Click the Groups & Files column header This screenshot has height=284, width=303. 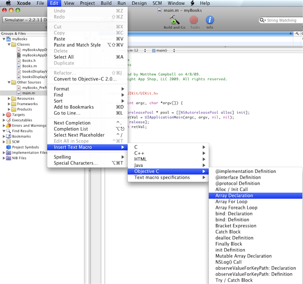(23, 33)
